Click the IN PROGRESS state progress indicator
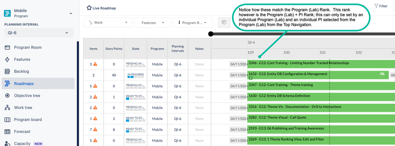 tap(135, 75)
